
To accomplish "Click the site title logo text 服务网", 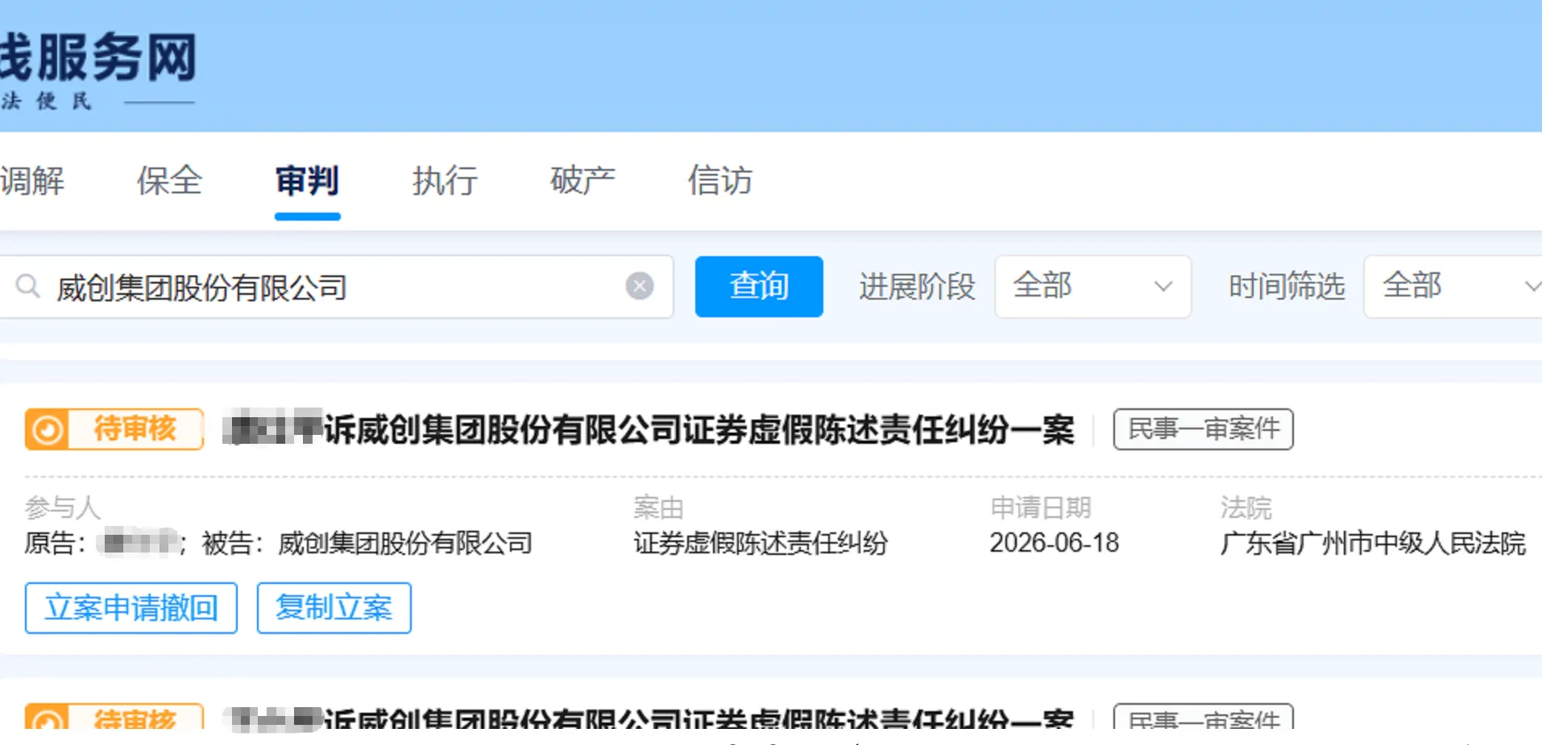I will click(118, 58).
